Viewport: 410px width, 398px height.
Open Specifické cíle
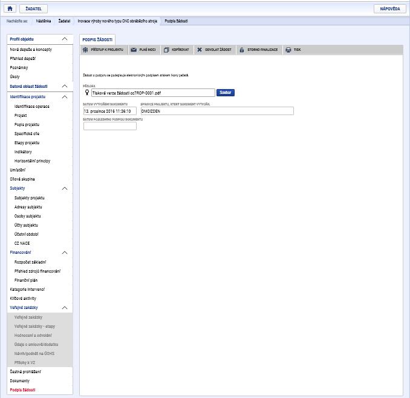click(x=27, y=134)
